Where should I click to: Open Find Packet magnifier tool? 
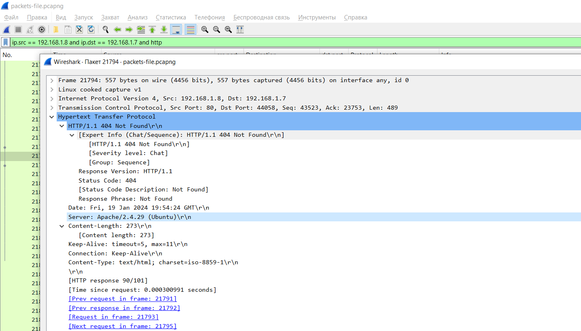(x=106, y=30)
